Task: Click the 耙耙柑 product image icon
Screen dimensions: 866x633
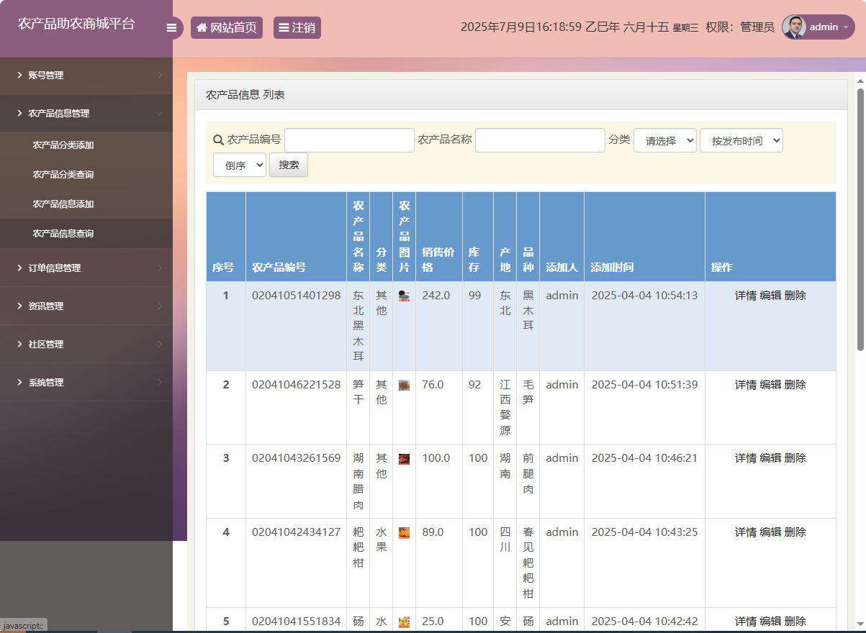Action: click(x=404, y=533)
